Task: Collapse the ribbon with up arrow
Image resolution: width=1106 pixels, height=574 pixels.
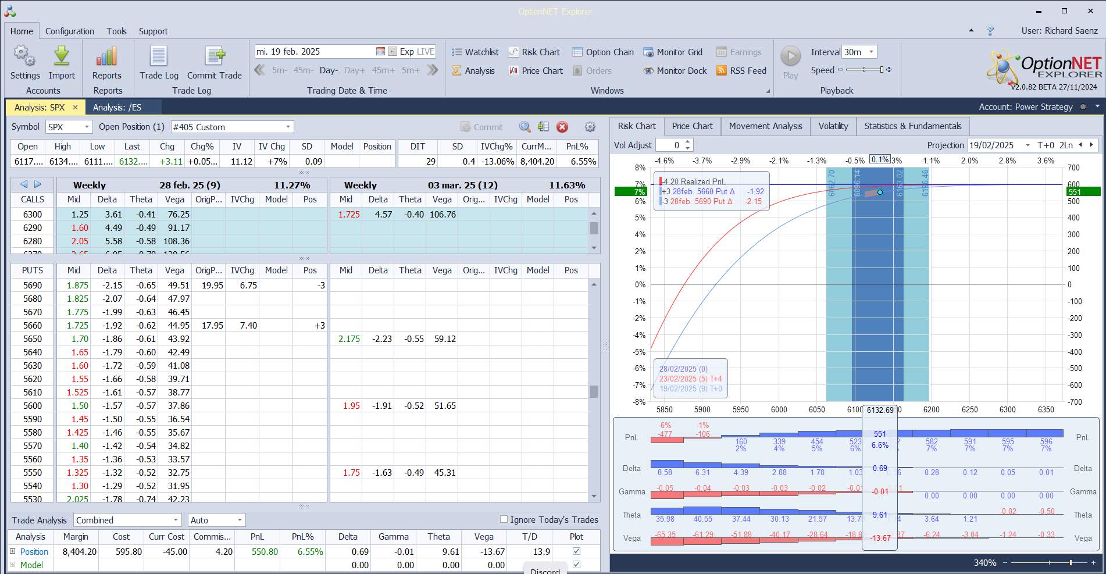Action: [971, 30]
